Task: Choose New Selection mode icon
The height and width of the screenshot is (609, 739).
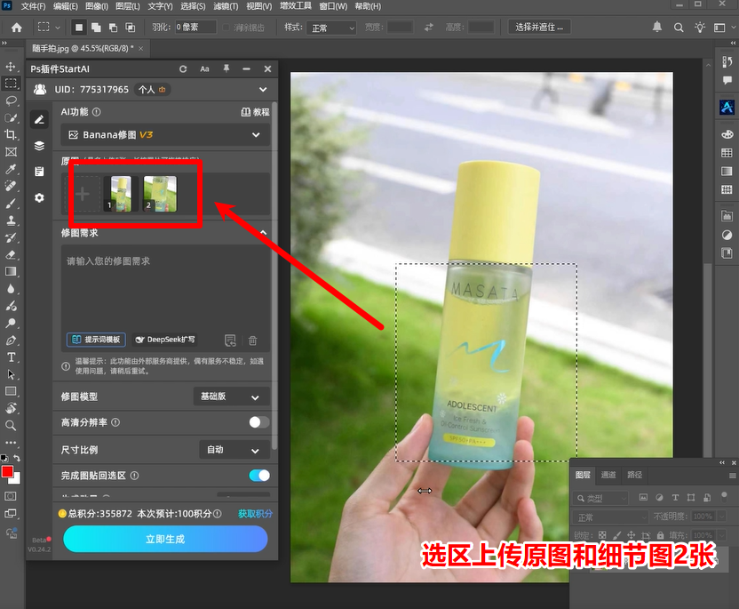Action: coord(79,28)
